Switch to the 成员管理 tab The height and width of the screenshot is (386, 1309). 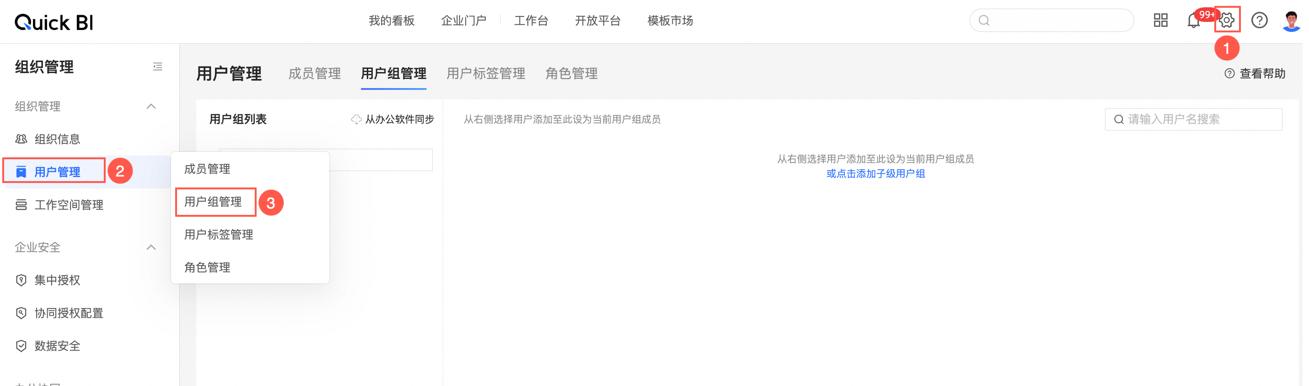click(314, 73)
